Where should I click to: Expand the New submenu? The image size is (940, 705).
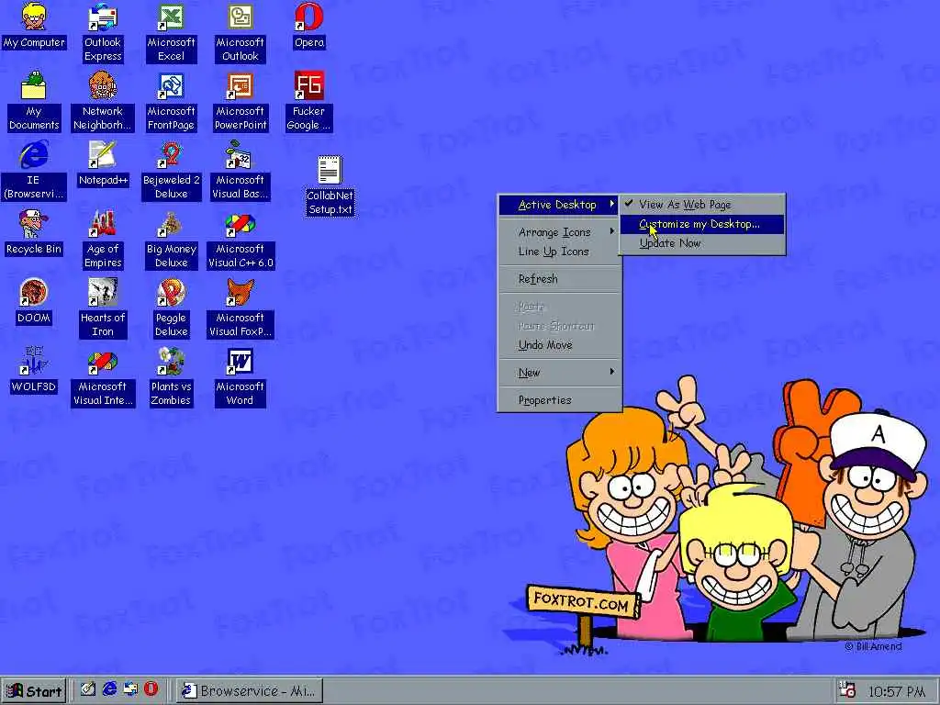pos(559,373)
